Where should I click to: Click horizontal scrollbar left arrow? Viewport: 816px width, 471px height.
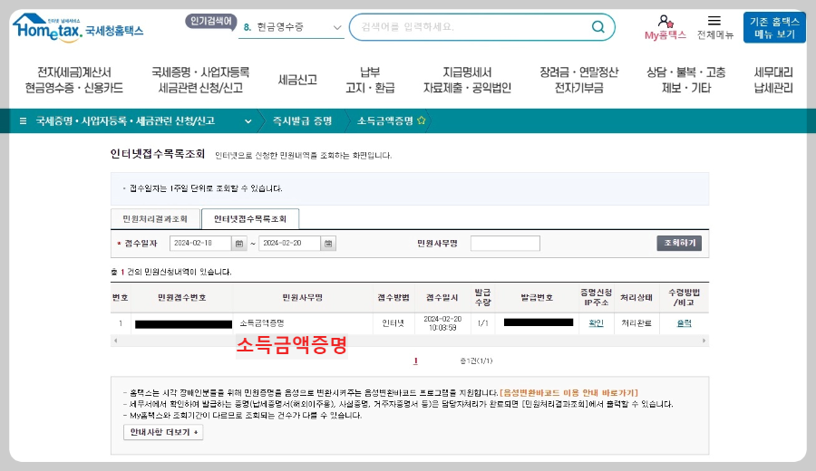[115, 341]
